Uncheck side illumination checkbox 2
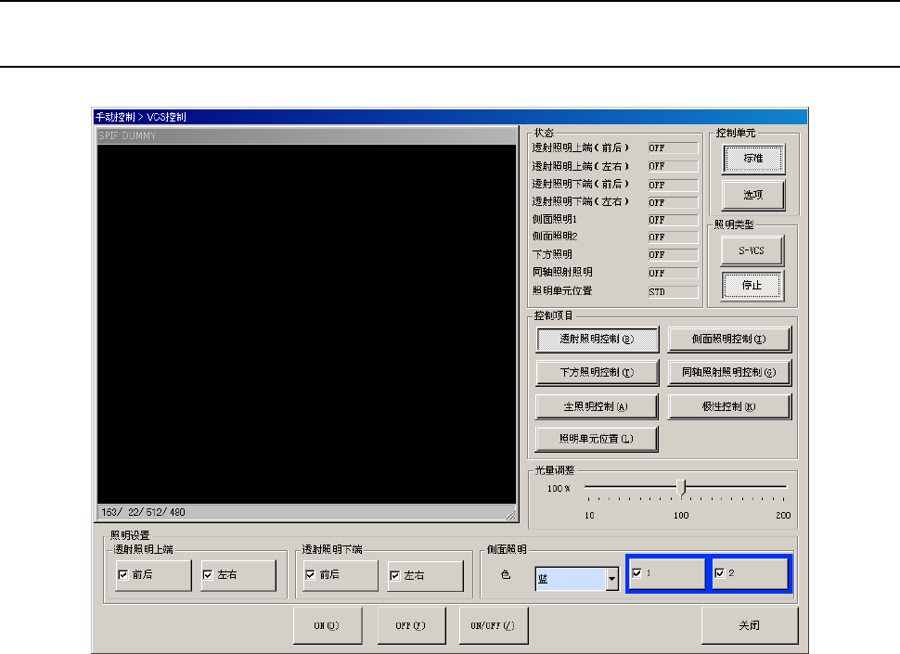The height and width of the screenshot is (654, 900). [719, 573]
